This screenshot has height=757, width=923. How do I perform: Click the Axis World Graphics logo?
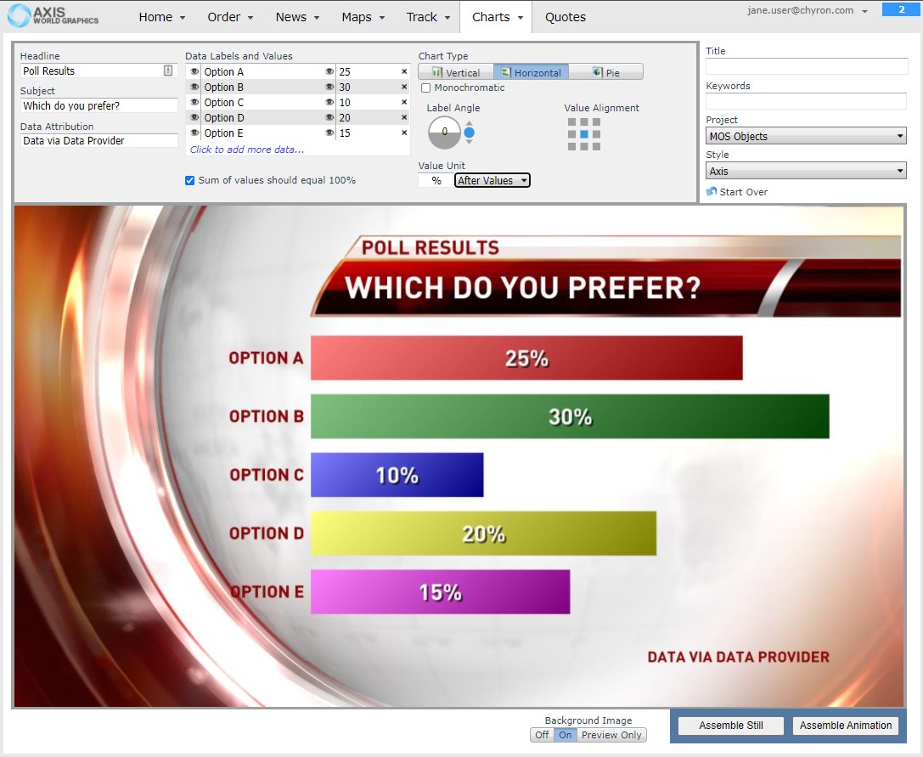(x=53, y=16)
